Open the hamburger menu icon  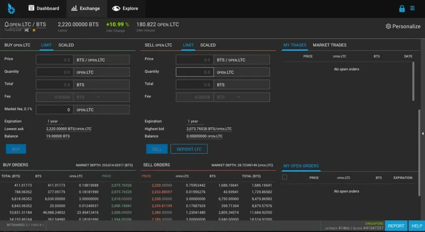pyautogui.click(x=412, y=8)
